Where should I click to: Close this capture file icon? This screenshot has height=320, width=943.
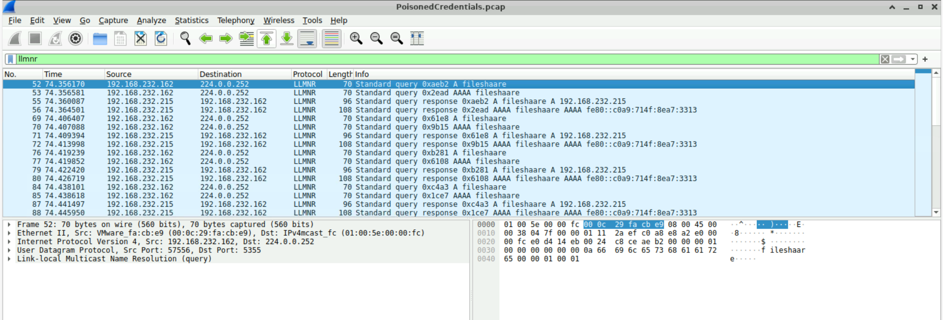point(141,38)
